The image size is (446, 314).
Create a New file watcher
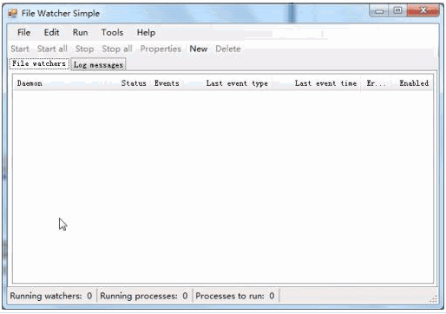point(199,49)
